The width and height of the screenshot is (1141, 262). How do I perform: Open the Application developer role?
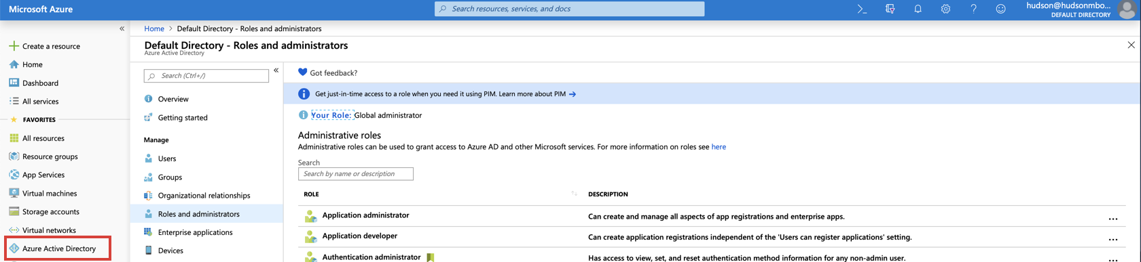tap(360, 236)
